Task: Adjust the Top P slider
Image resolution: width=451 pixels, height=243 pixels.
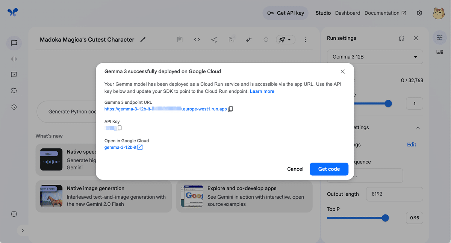Action: (x=386, y=218)
